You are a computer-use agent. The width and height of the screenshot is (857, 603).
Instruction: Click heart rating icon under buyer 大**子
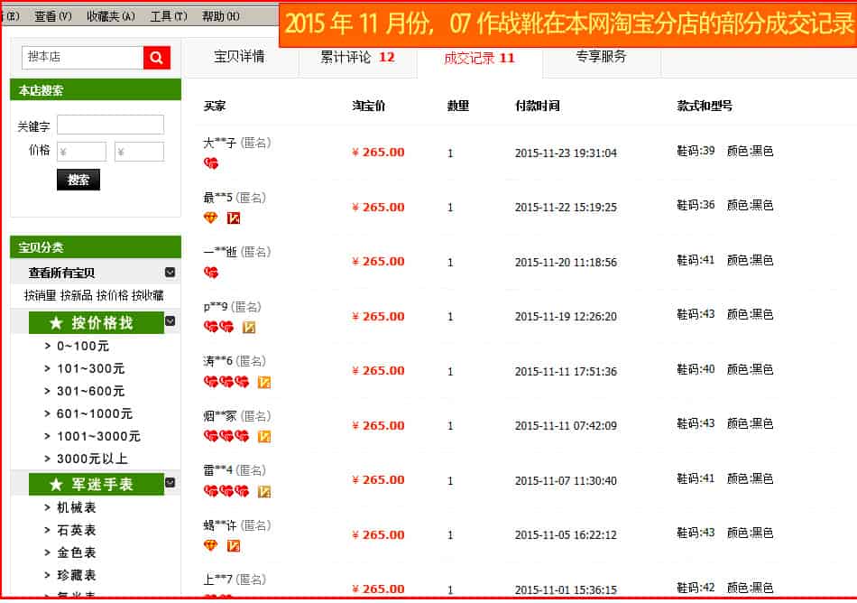pos(211,163)
